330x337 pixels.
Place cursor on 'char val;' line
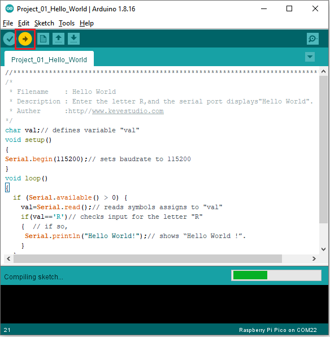pos(72,130)
